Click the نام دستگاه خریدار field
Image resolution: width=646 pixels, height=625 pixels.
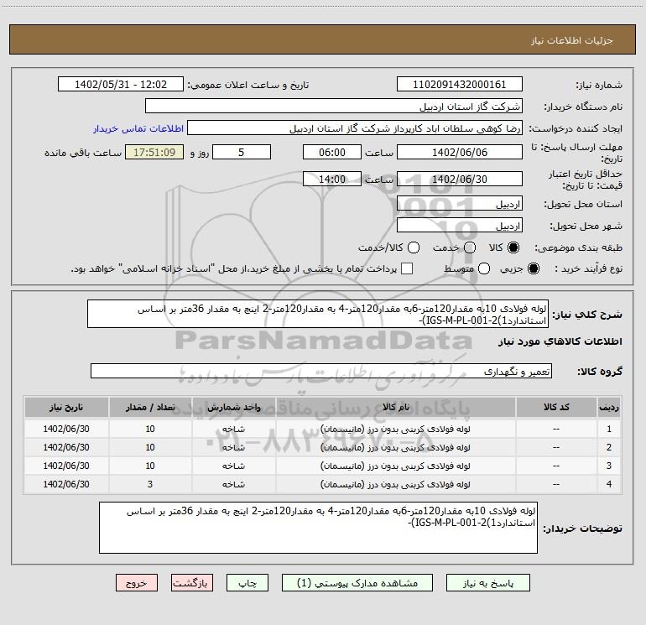334,106
